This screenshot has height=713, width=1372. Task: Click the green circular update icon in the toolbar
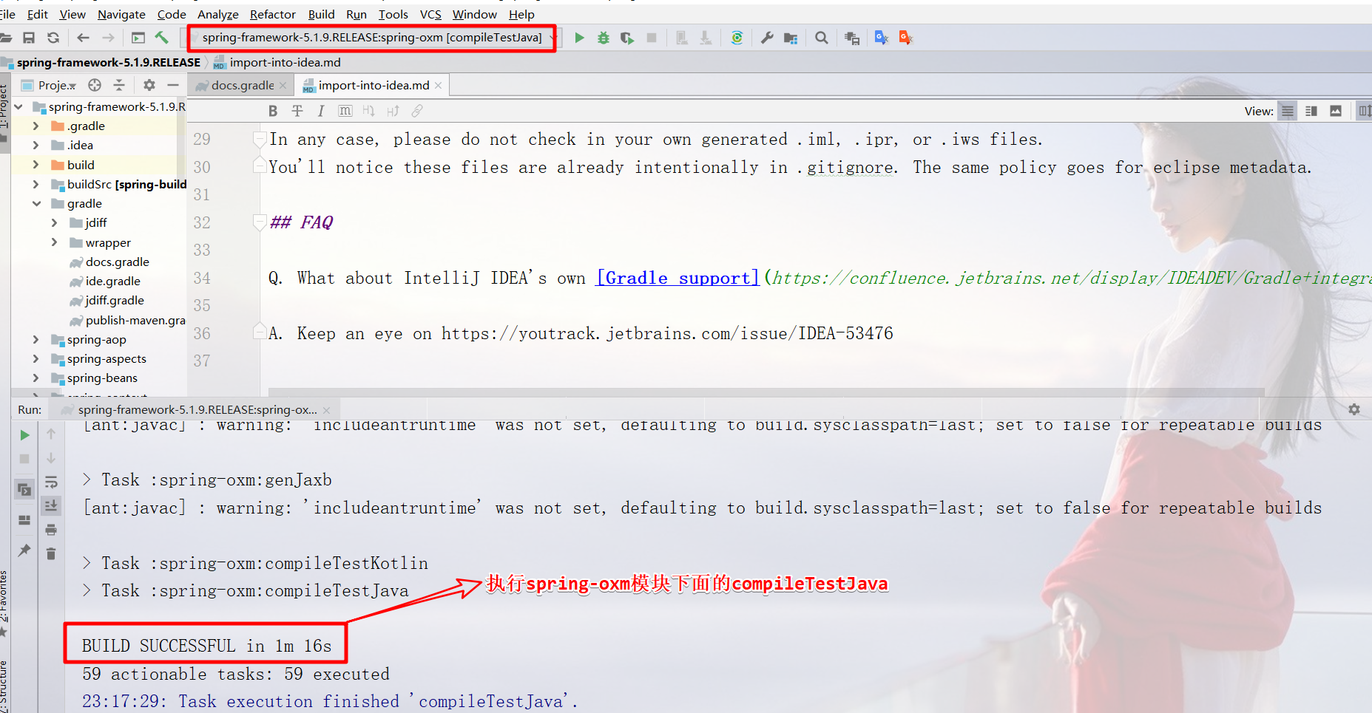click(x=737, y=38)
